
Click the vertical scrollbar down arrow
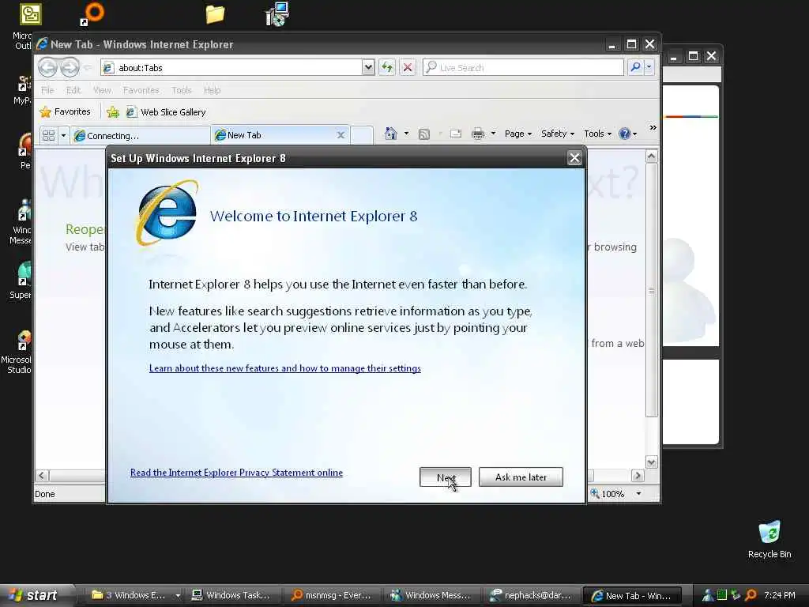pos(652,462)
